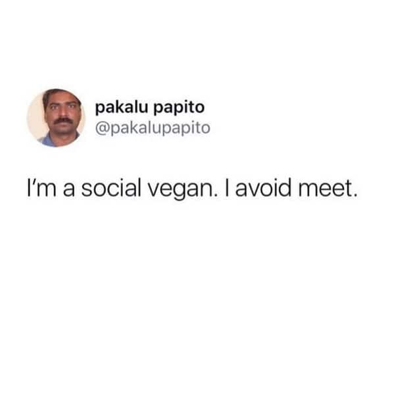Image resolution: width=394 pixels, height=394 pixels.
Task: Click the word "avoid" in the tweet
Action: pyautogui.click(x=263, y=187)
